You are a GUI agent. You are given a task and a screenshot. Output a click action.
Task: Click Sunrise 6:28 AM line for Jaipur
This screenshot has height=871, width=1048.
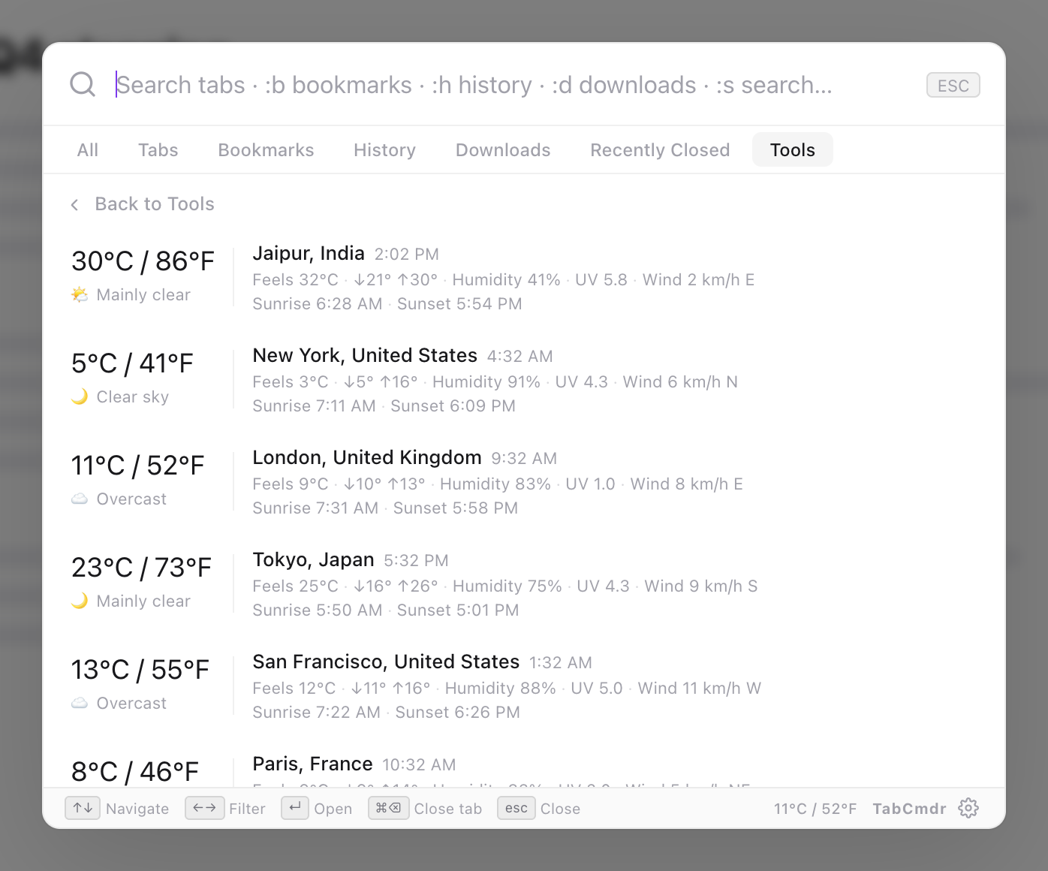tap(387, 303)
